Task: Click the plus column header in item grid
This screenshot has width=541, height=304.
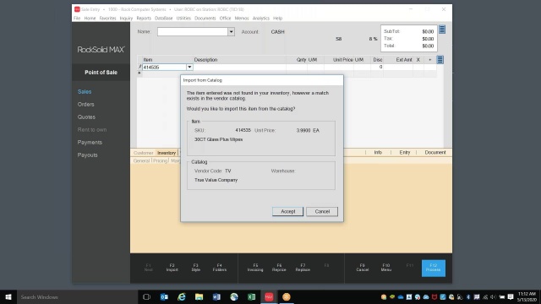Action: point(430,60)
